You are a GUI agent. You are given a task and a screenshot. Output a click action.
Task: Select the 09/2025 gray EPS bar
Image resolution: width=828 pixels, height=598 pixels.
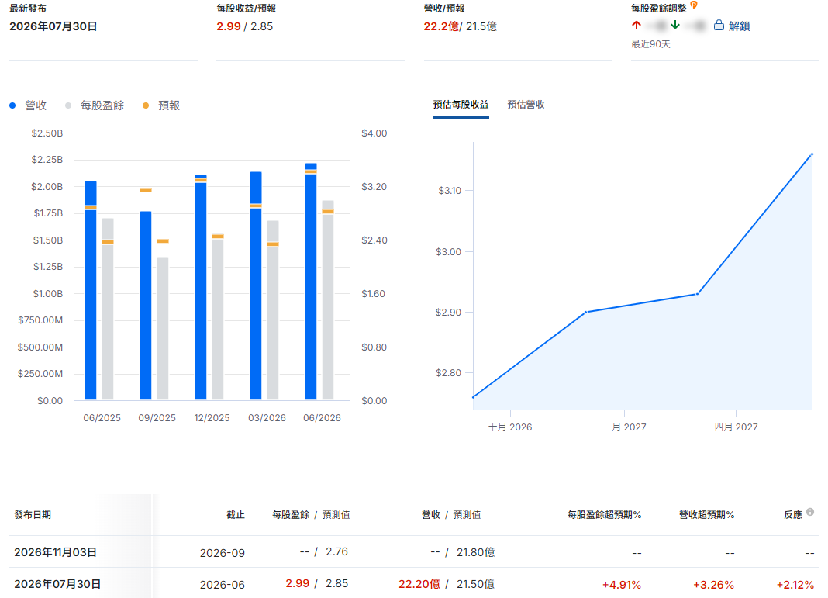click(163, 329)
